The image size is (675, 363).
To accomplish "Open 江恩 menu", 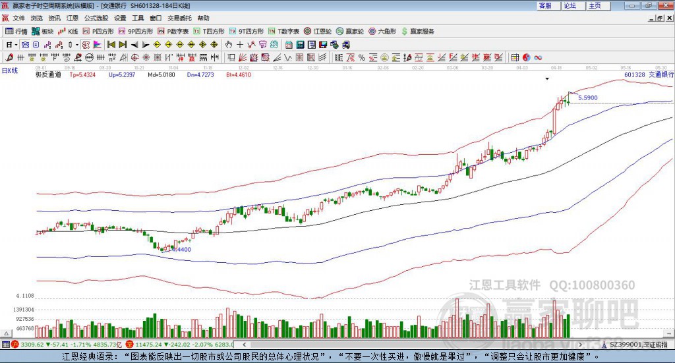I will click(73, 18).
